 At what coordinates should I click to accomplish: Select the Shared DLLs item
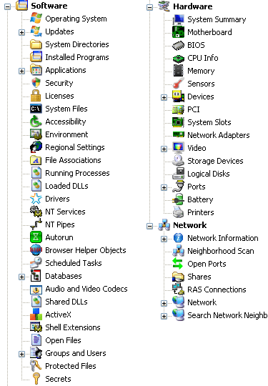point(66,302)
